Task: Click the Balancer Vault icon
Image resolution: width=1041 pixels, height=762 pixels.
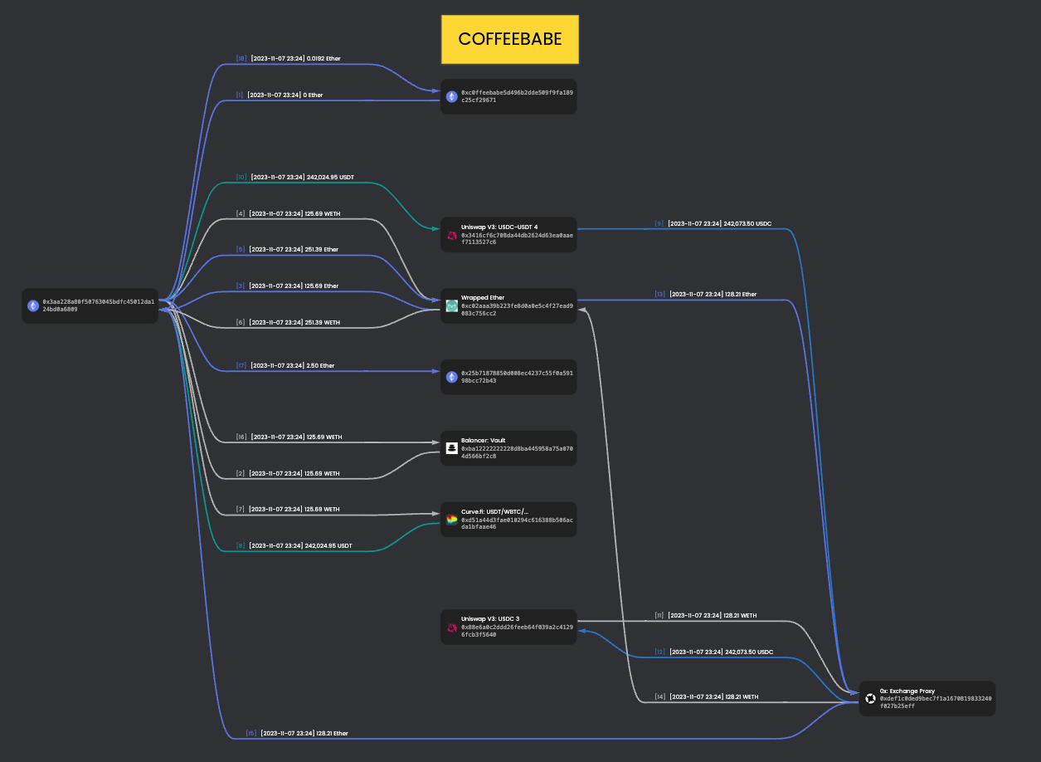Action: [x=451, y=448]
